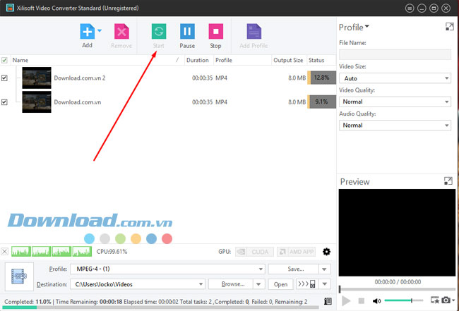
Task: Take a snapshot with camera icon
Action: pyautogui.click(x=446, y=300)
